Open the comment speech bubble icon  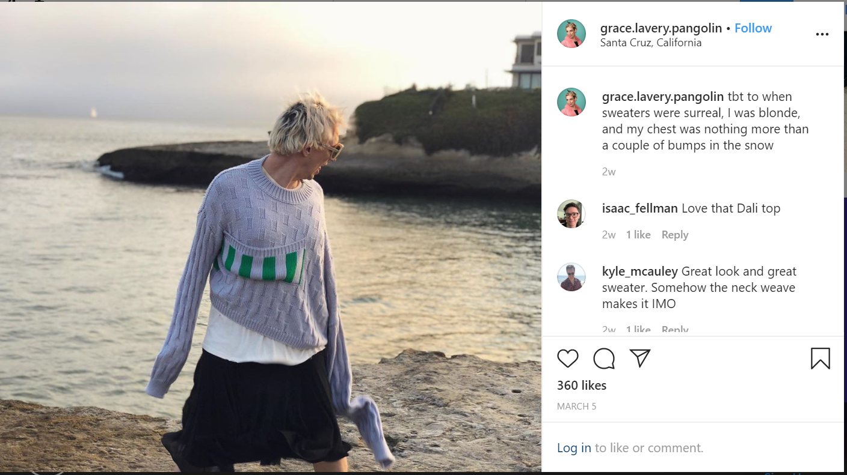point(603,359)
